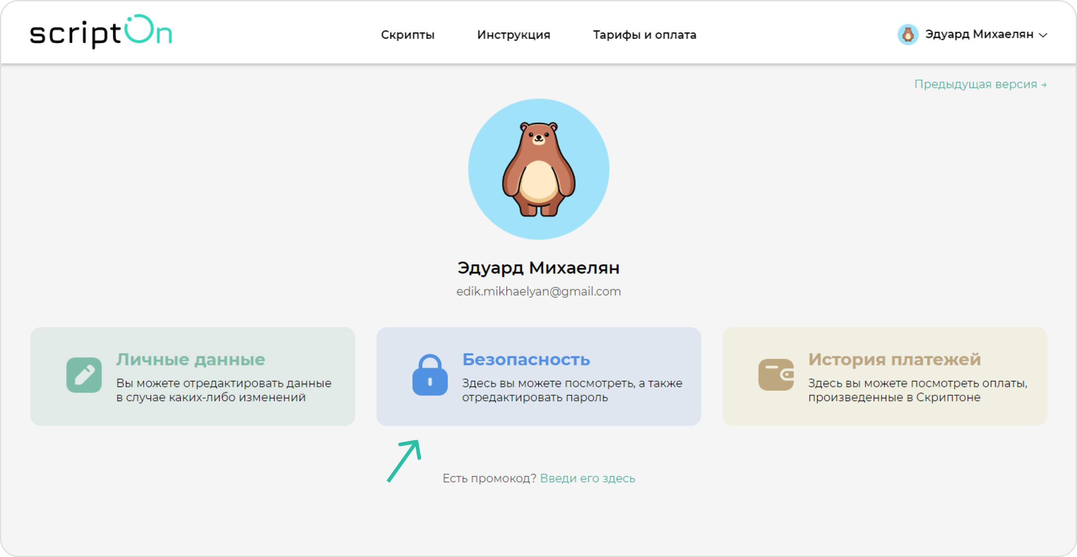Go to Тарифы и оплата

644,35
